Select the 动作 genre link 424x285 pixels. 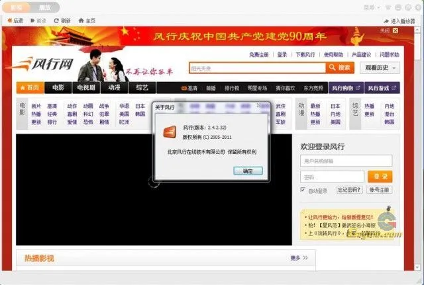click(x=72, y=106)
